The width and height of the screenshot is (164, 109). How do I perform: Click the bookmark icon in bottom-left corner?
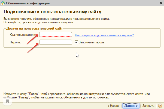coord(8,101)
